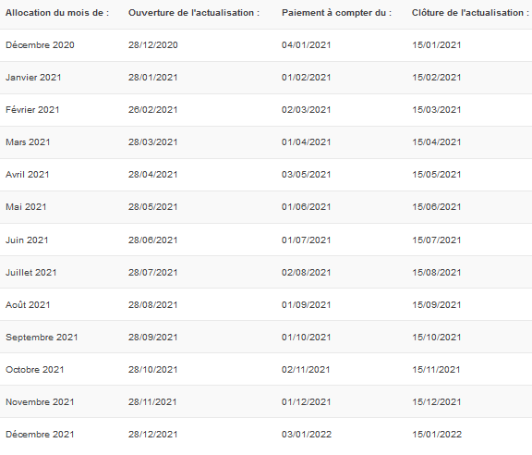Select the closing date 15/08/2021
The image size is (532, 455).
coord(437,273)
